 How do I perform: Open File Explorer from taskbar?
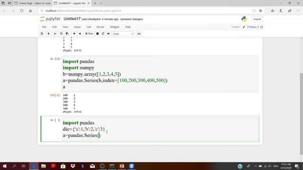pos(44,166)
